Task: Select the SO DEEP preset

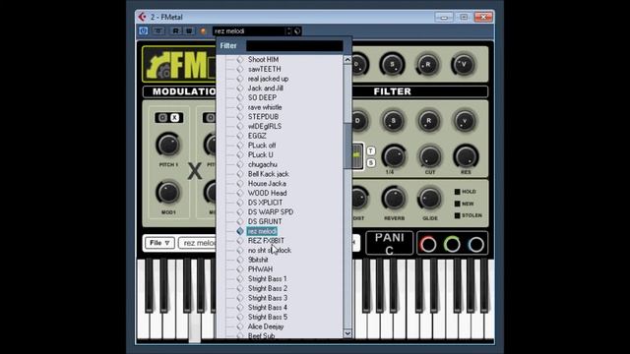Action: pyautogui.click(x=262, y=97)
